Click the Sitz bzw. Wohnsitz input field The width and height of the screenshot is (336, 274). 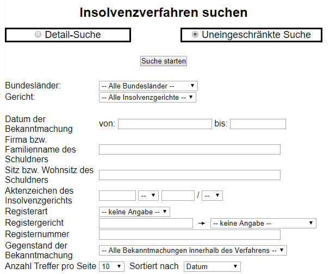click(189, 175)
